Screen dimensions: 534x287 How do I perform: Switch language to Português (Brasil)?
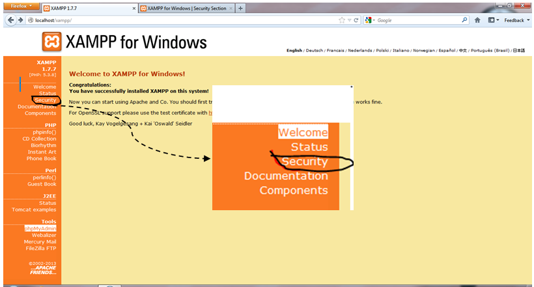tap(490, 50)
